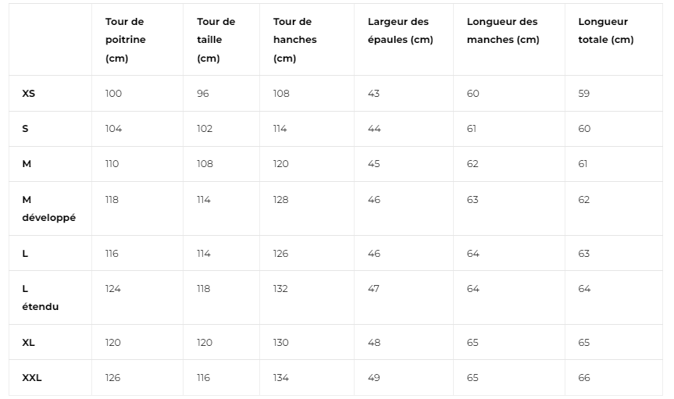Click the Longueur des manches header
The image size is (674, 399).
point(503,30)
